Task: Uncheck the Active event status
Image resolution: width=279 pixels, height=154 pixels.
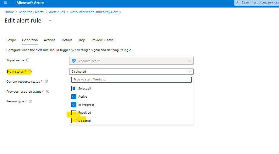Action: [x=74, y=97]
